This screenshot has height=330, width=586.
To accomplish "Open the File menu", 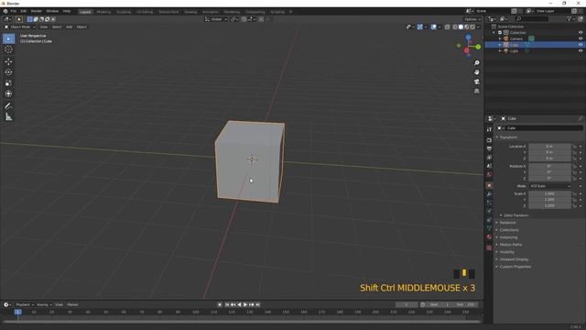I will click(14, 11).
